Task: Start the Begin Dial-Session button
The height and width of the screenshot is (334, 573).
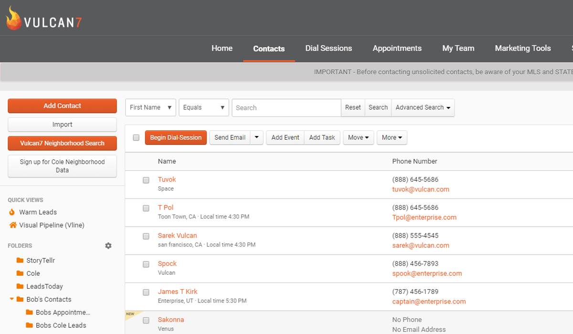Action: [176, 137]
